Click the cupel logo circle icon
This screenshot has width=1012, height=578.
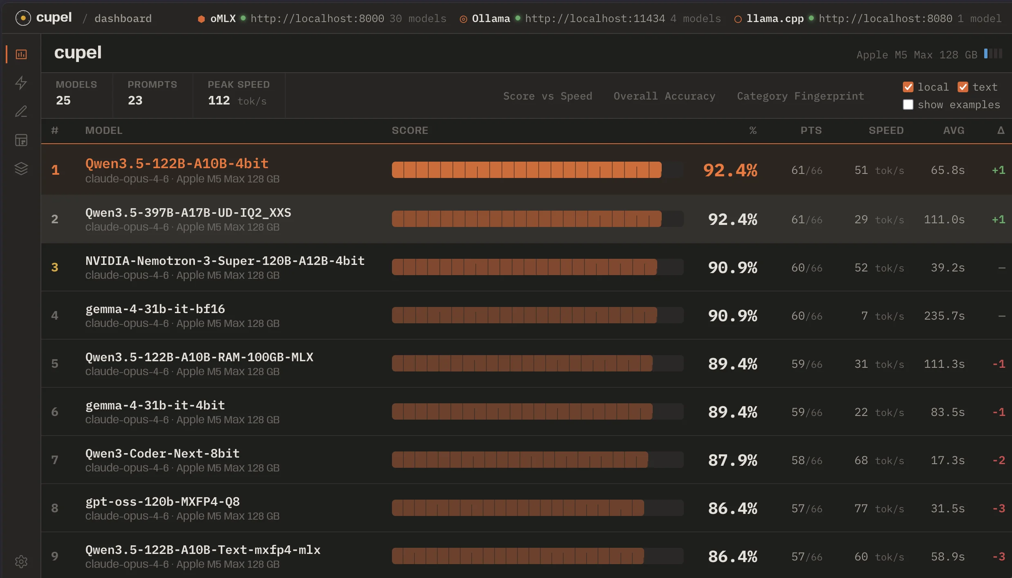(23, 18)
